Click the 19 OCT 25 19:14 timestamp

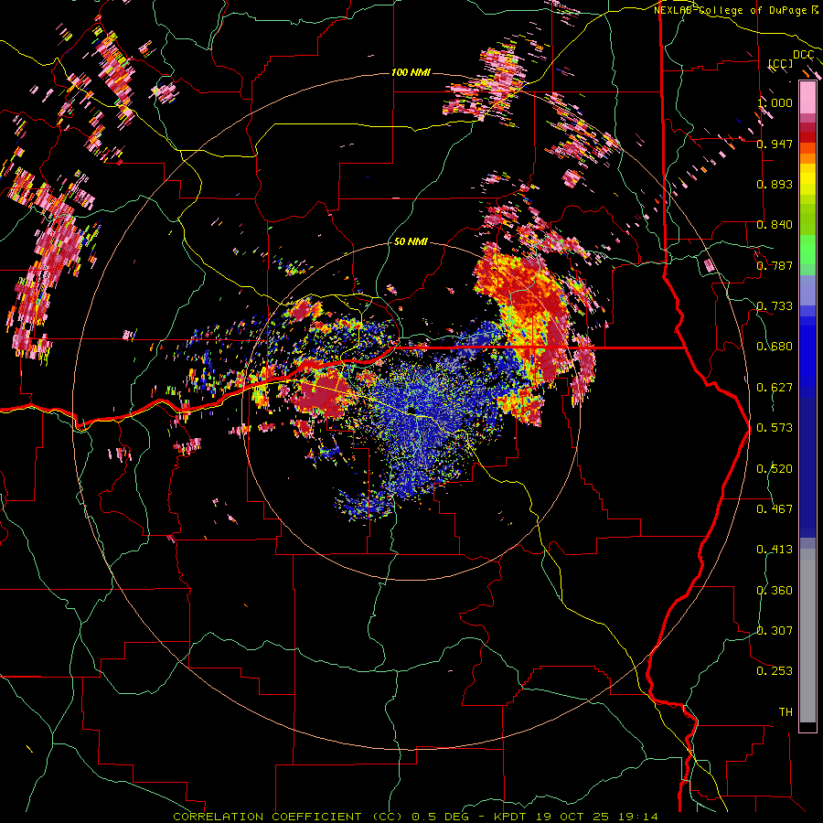click(x=597, y=817)
